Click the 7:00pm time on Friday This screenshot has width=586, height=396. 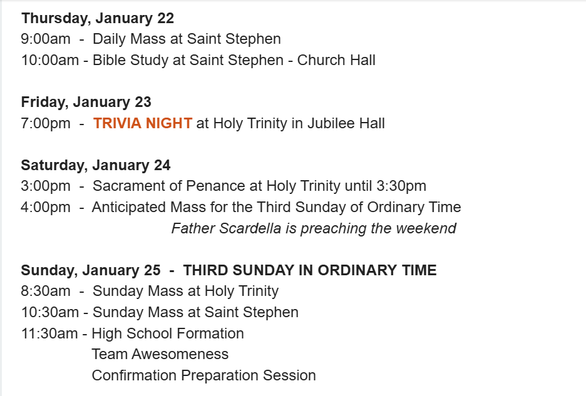(x=45, y=123)
